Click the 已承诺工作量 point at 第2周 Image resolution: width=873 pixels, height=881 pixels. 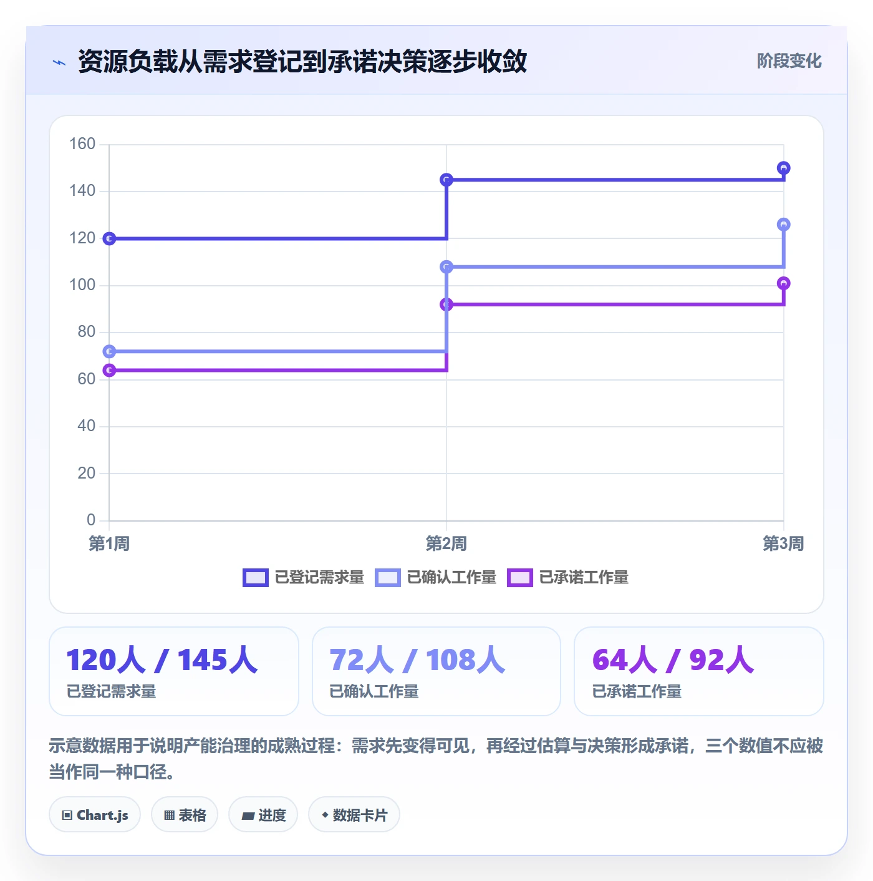tap(446, 304)
